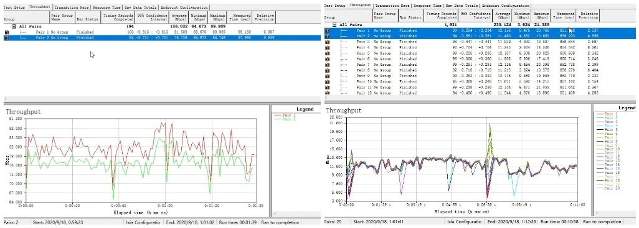Click Pair 7 row icon in right window
Screen dimensions: 639x228
click(327, 65)
